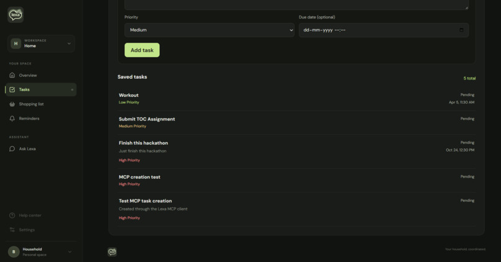
Task: Select the Submit TOC Assignment task
Action: (x=296, y=122)
